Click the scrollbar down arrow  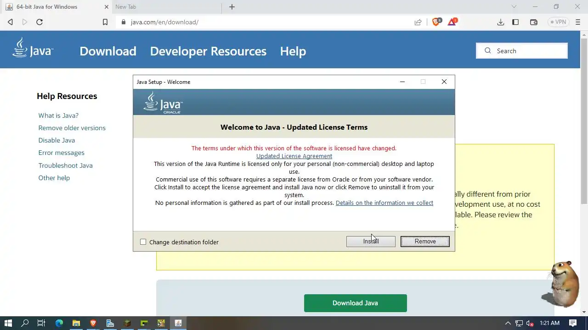coord(584,312)
